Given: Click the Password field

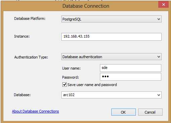Looking at the screenshot, I should point(130,77).
